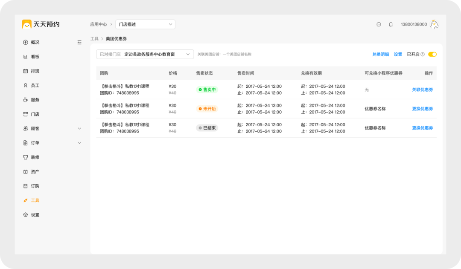Click the 顾客 customers icon in sidebar
Image resolution: width=461 pixels, height=269 pixels.
(26, 129)
